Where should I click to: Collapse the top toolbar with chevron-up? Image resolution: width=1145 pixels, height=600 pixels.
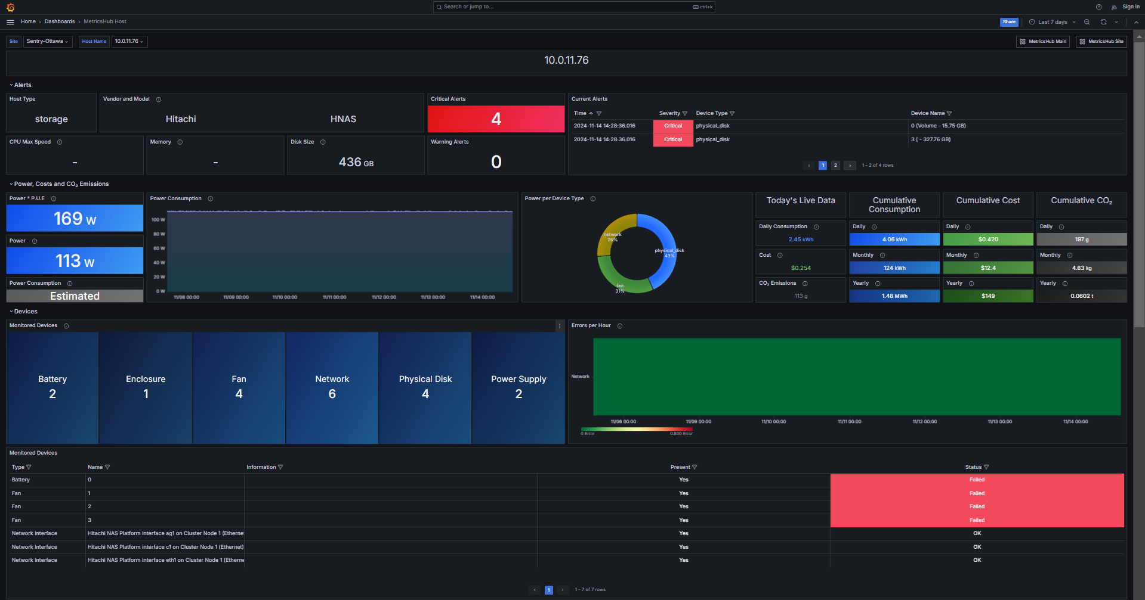pos(1136,22)
